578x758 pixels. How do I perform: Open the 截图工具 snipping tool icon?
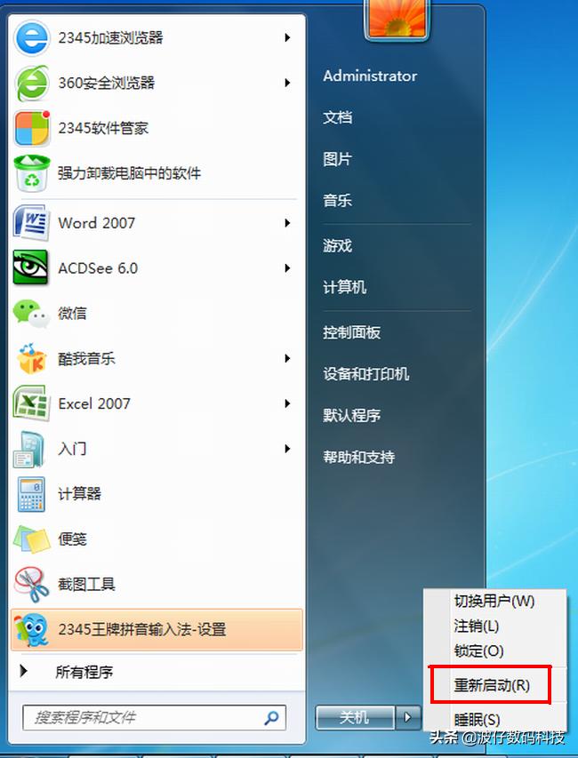click(x=31, y=585)
